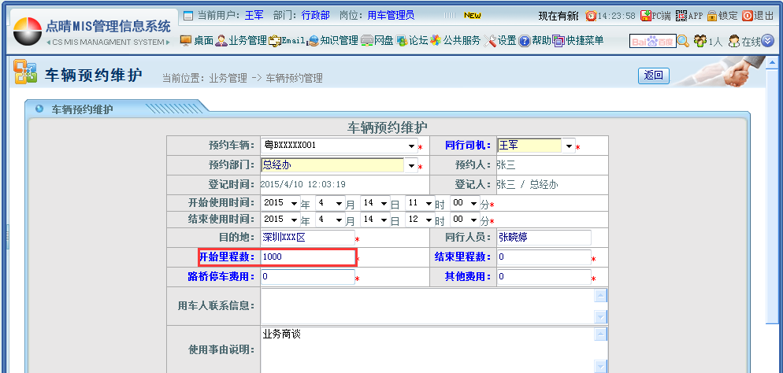
Task: Open the 桌面 desktop menu item
Action: pyautogui.click(x=197, y=40)
